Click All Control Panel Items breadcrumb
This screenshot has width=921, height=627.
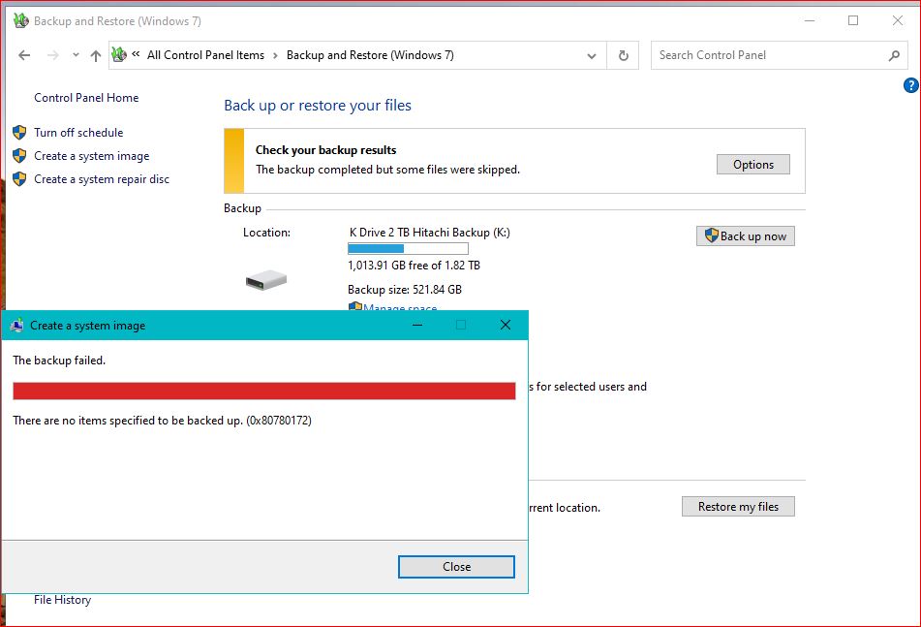[x=205, y=55]
